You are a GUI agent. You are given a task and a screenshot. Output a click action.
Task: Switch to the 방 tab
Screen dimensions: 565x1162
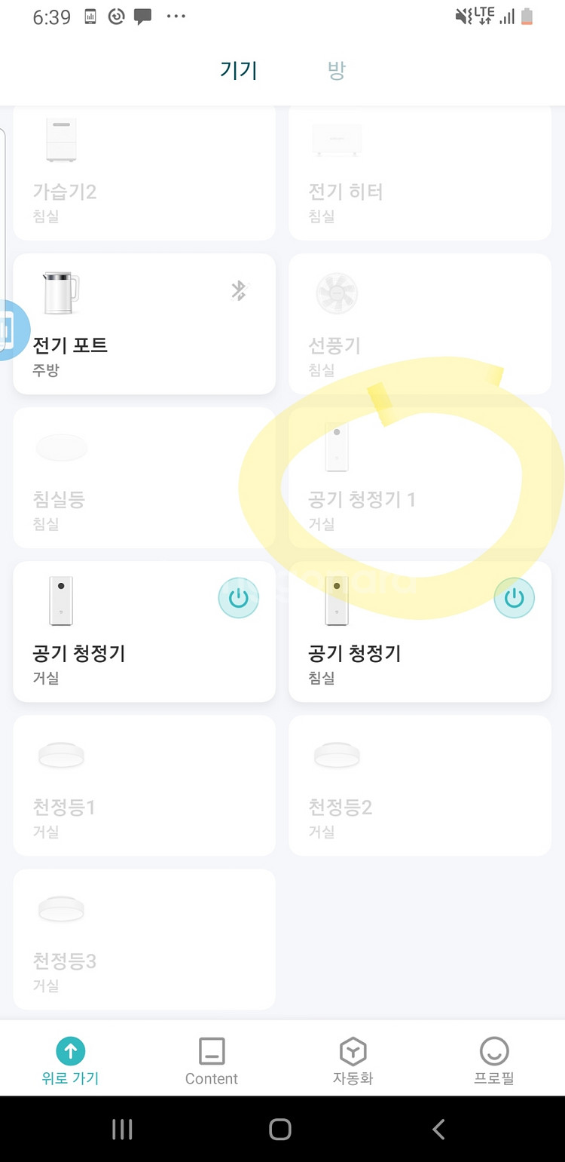coord(336,71)
